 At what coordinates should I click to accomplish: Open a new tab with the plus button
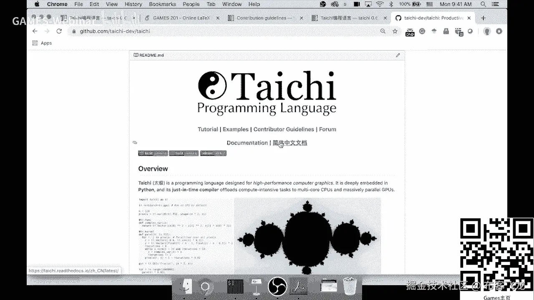tap(483, 18)
